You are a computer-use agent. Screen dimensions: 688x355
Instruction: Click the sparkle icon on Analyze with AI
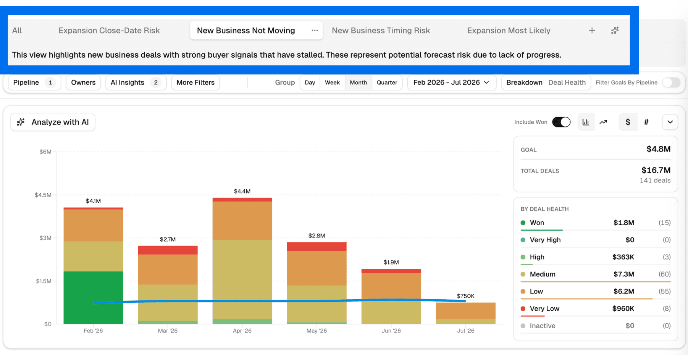tap(20, 122)
